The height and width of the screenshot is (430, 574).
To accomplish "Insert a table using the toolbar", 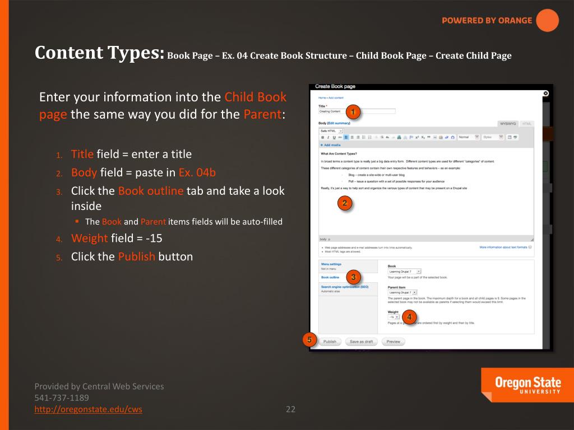I will click(x=510, y=138).
